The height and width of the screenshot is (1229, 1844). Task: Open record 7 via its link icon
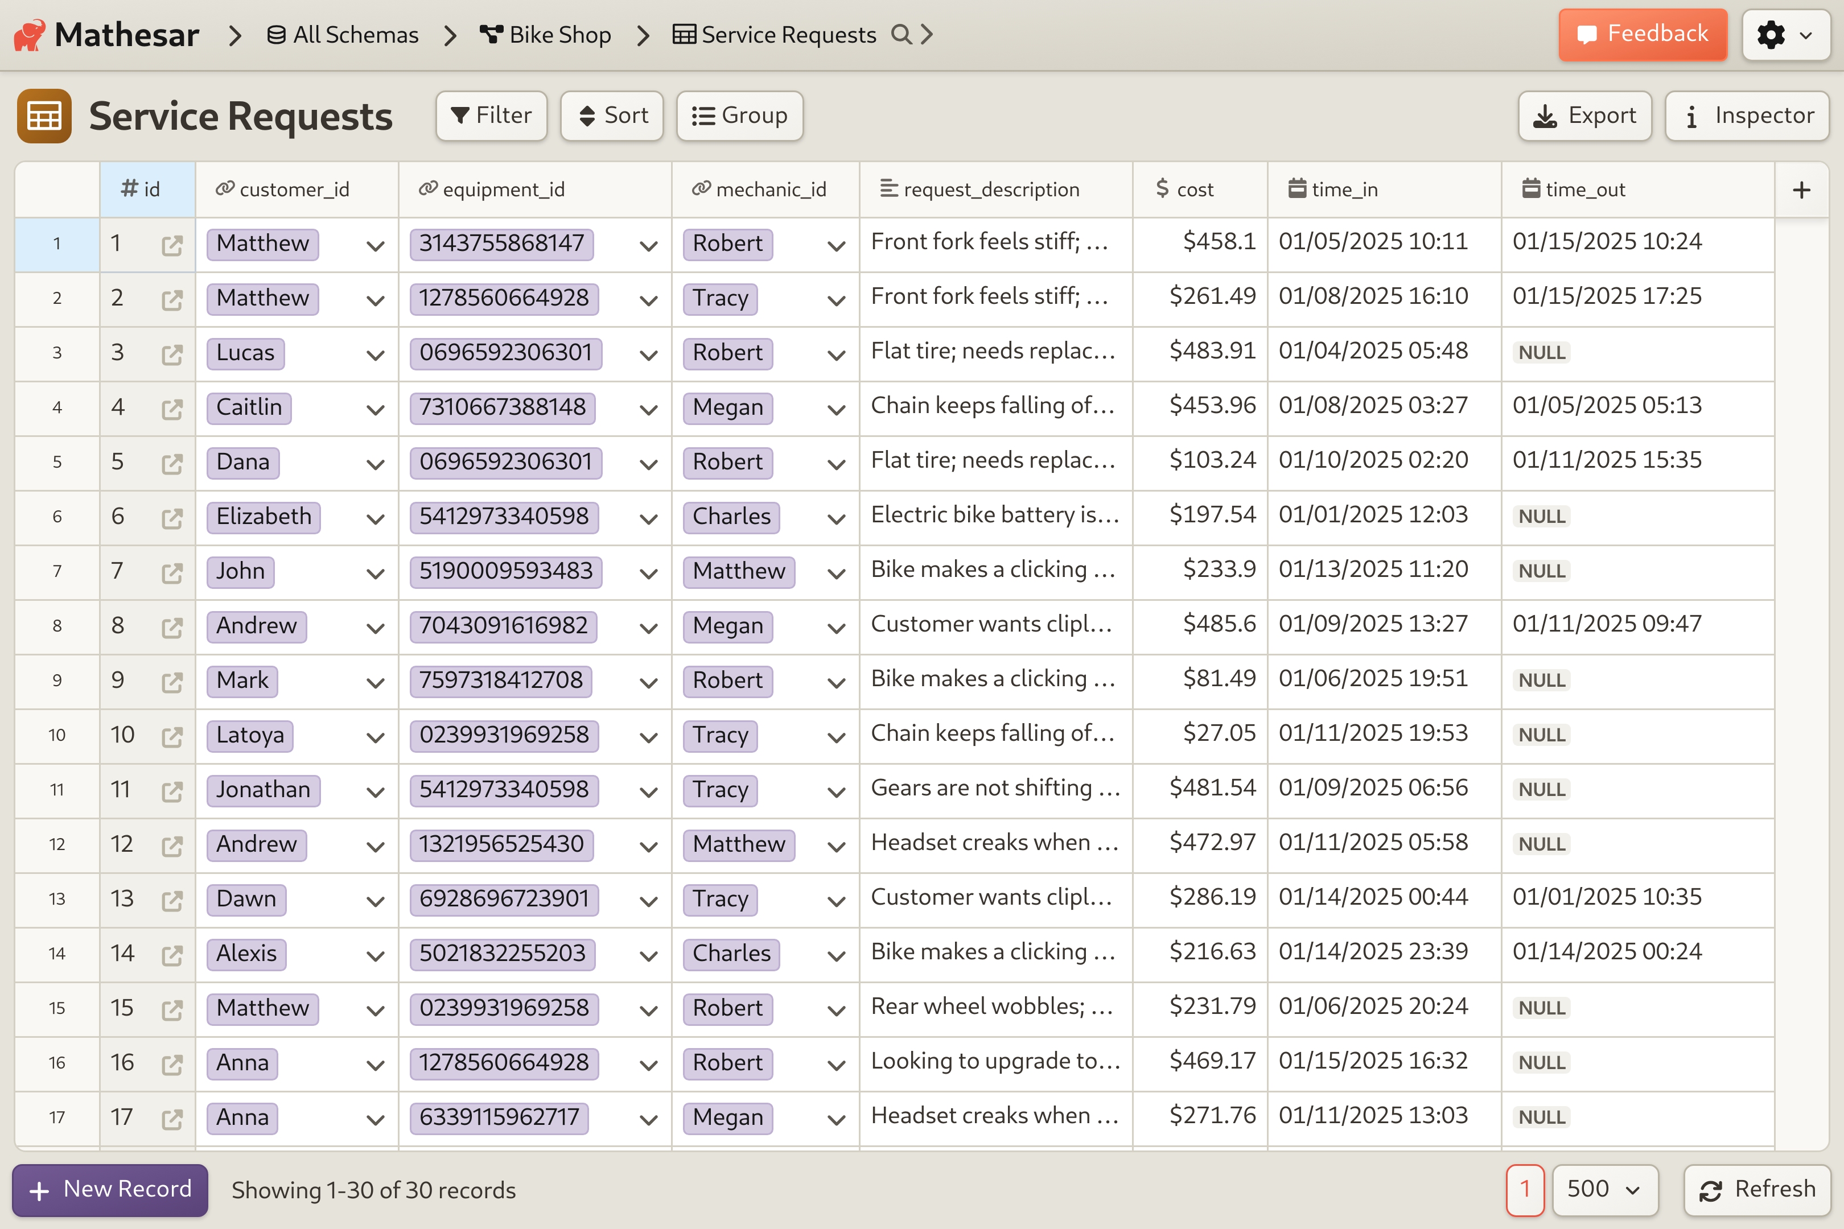tap(172, 573)
